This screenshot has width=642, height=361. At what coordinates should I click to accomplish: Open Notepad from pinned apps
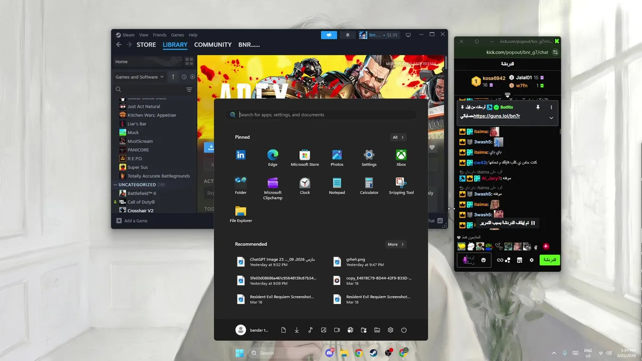(x=337, y=186)
